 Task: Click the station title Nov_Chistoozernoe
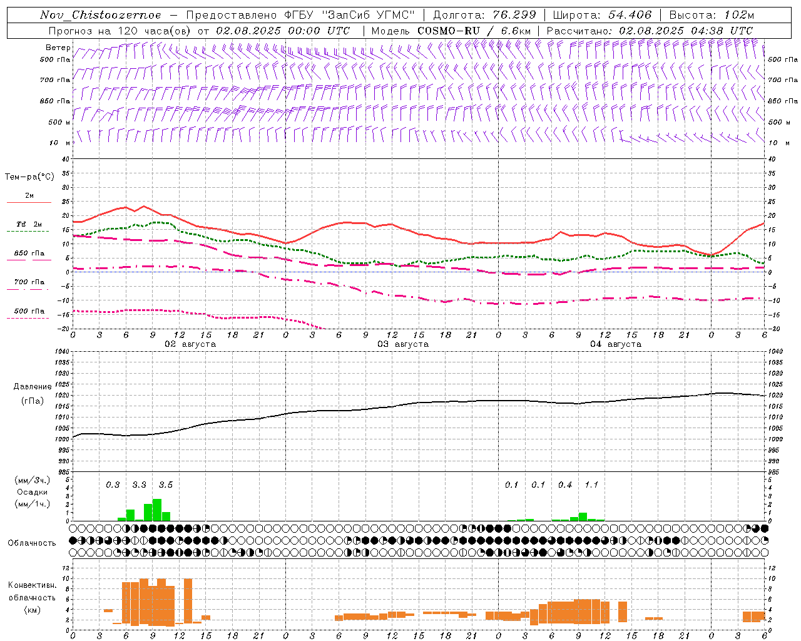coord(100,15)
